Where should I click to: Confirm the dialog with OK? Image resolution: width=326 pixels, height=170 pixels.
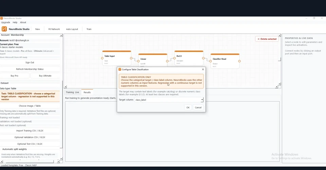tap(188, 107)
